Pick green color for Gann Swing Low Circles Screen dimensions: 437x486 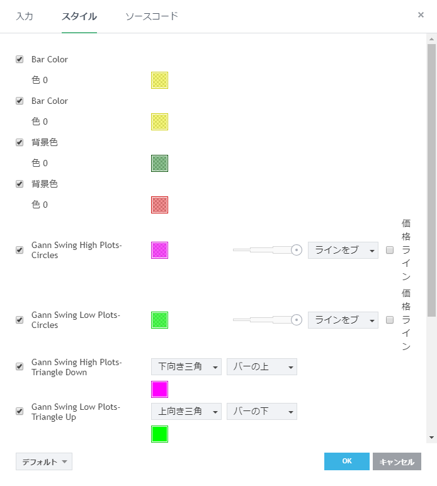point(159,320)
